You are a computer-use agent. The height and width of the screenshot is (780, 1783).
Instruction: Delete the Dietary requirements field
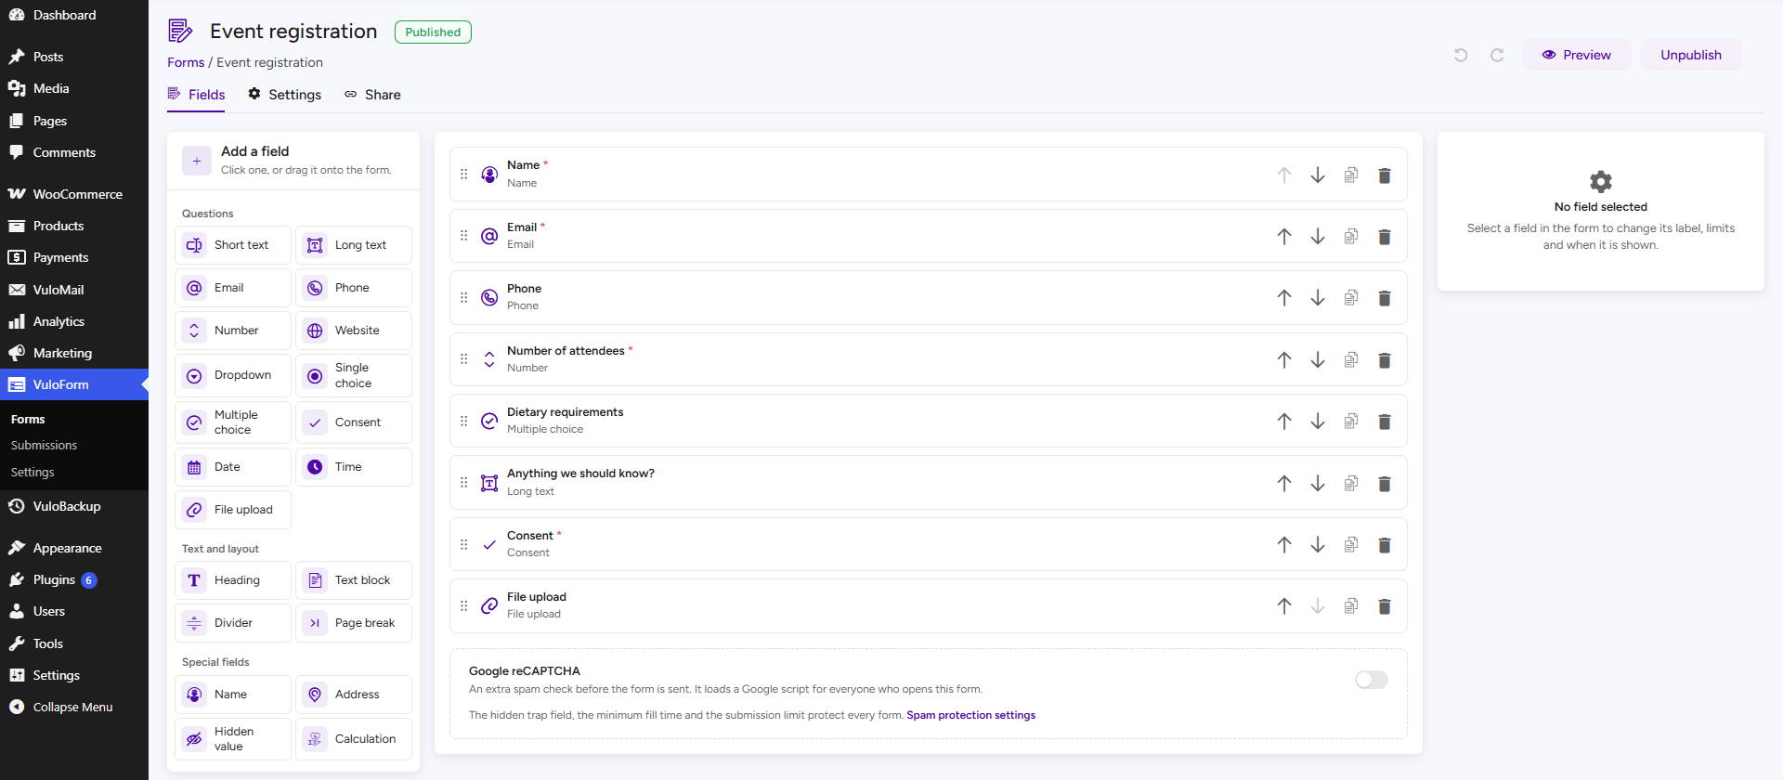pos(1385,422)
